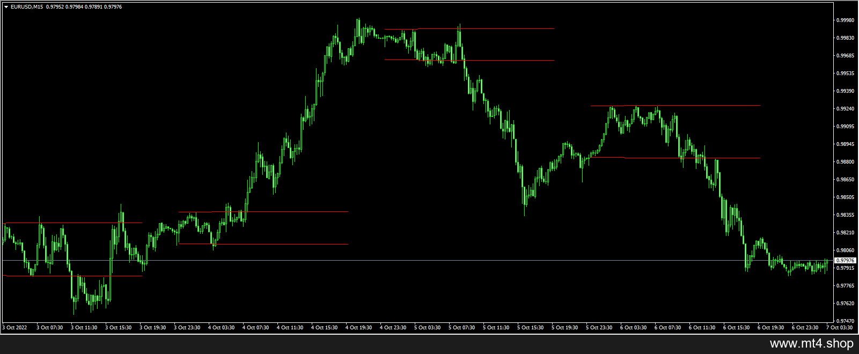Screen dimensions: 859x354
Task: Click price axis label 0.98355
Action: 846,215
